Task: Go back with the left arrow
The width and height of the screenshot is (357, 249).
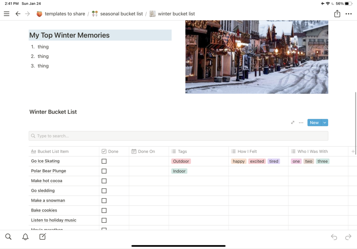Action: pyautogui.click(x=18, y=14)
